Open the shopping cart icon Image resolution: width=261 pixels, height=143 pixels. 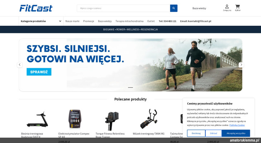[x=237, y=8]
